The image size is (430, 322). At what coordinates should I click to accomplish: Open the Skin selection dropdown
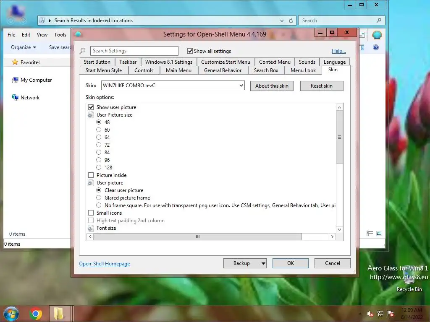coord(241,86)
